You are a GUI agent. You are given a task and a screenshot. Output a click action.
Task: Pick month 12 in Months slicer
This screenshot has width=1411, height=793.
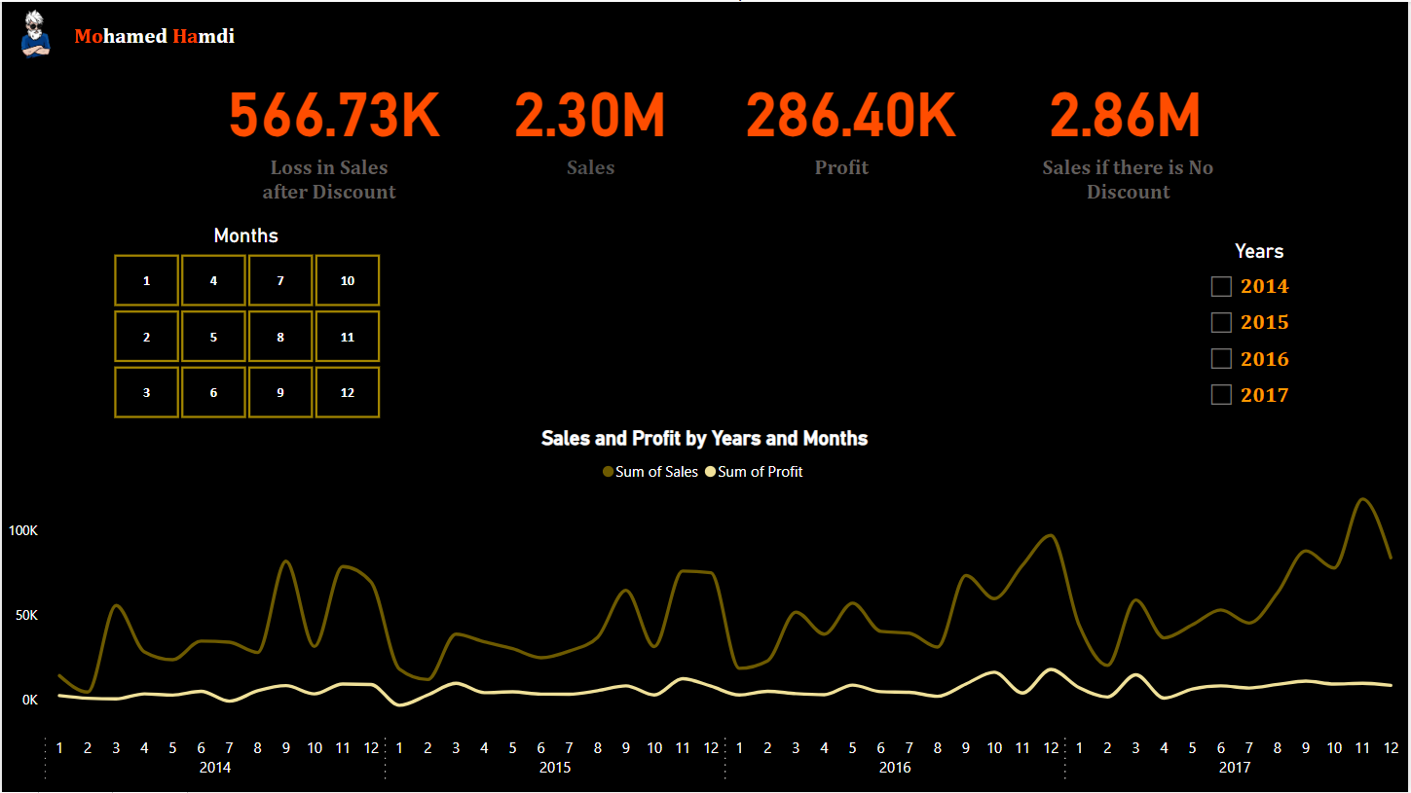348,393
